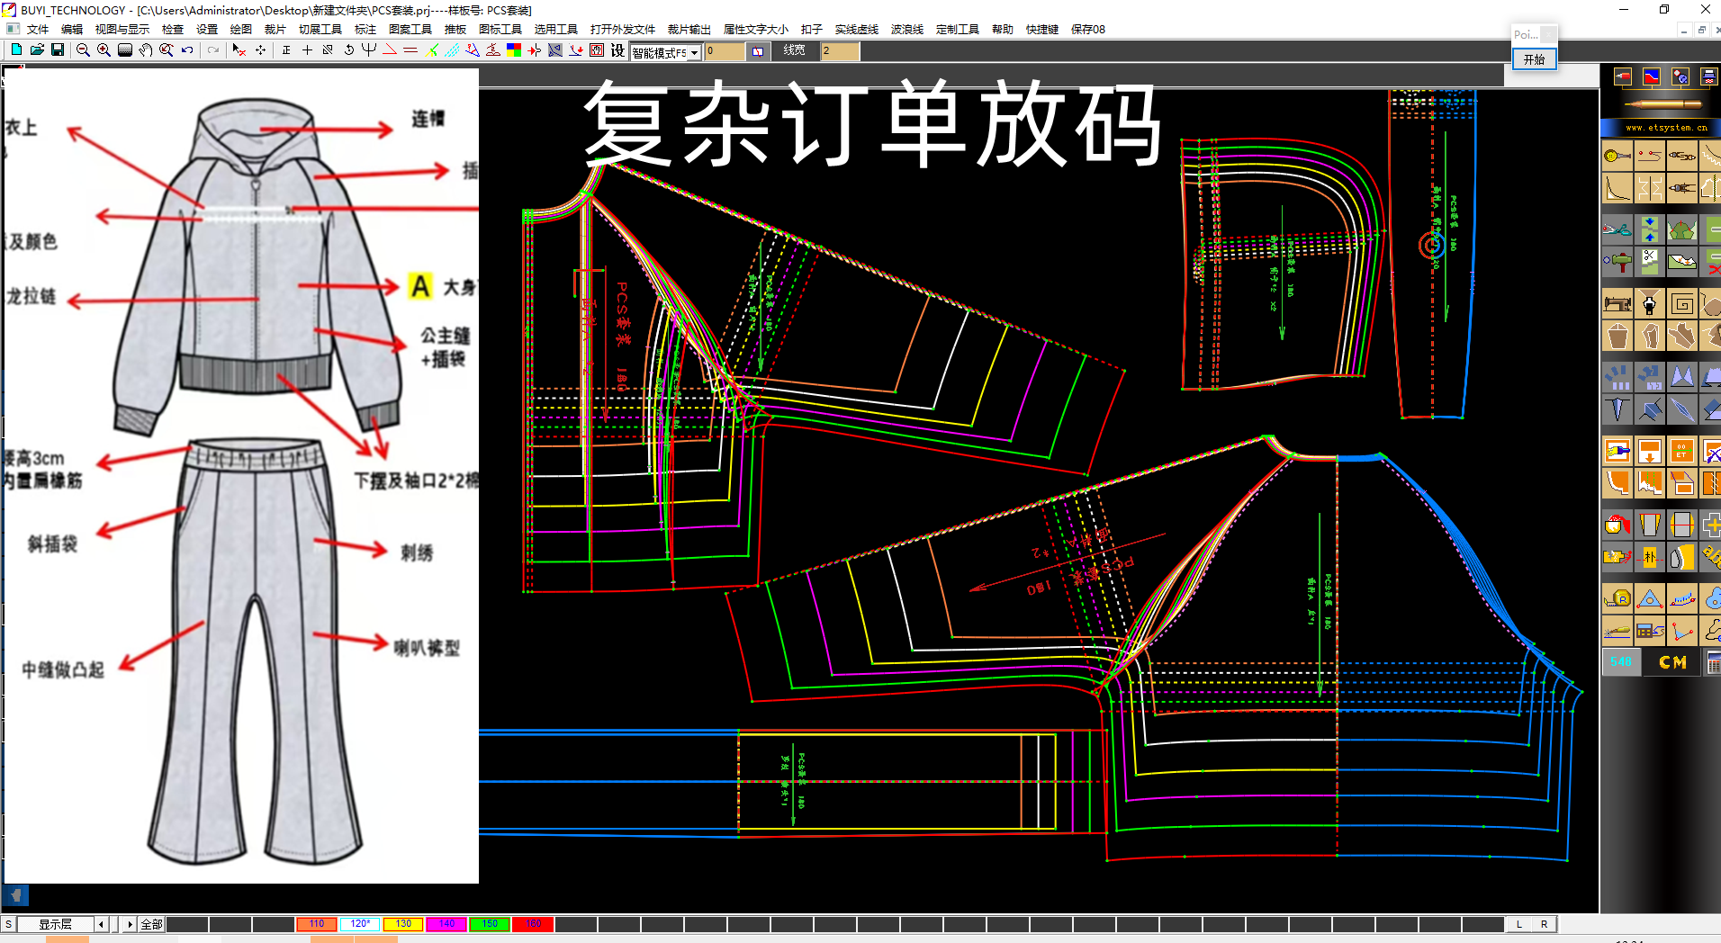
Task: Click the 线宽 line width input field
Action: [x=839, y=51]
